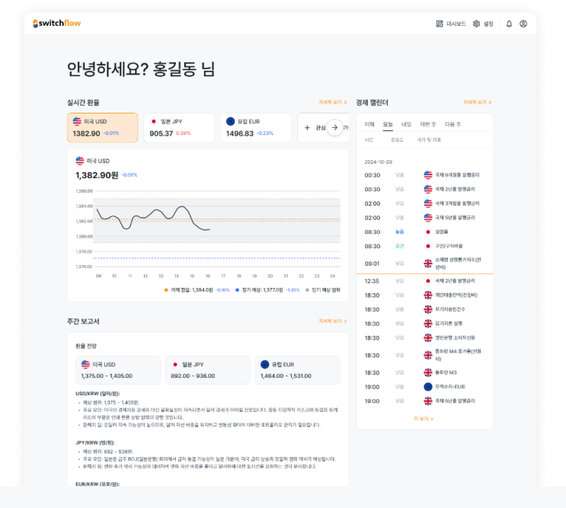
Task: Click the Japan flag in 일본 JPY rate card
Action: 154,121
